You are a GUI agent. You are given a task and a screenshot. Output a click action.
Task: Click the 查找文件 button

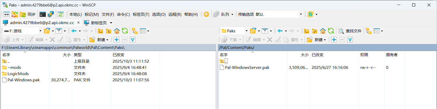350,31
